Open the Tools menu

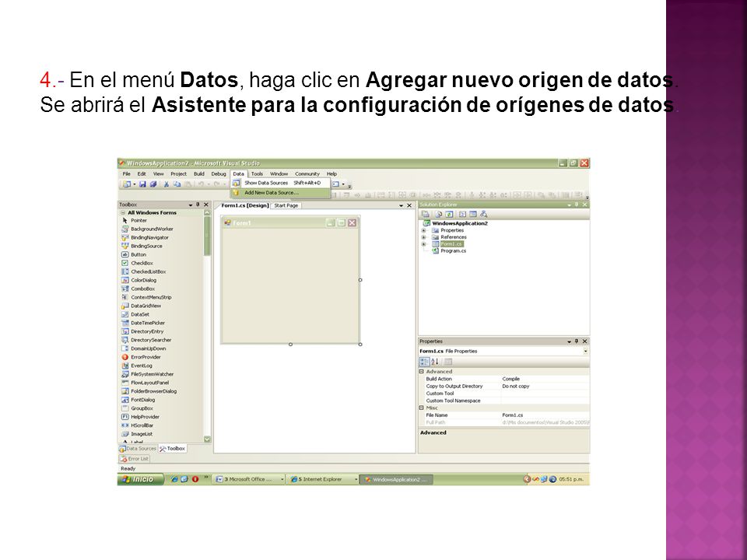(x=258, y=173)
